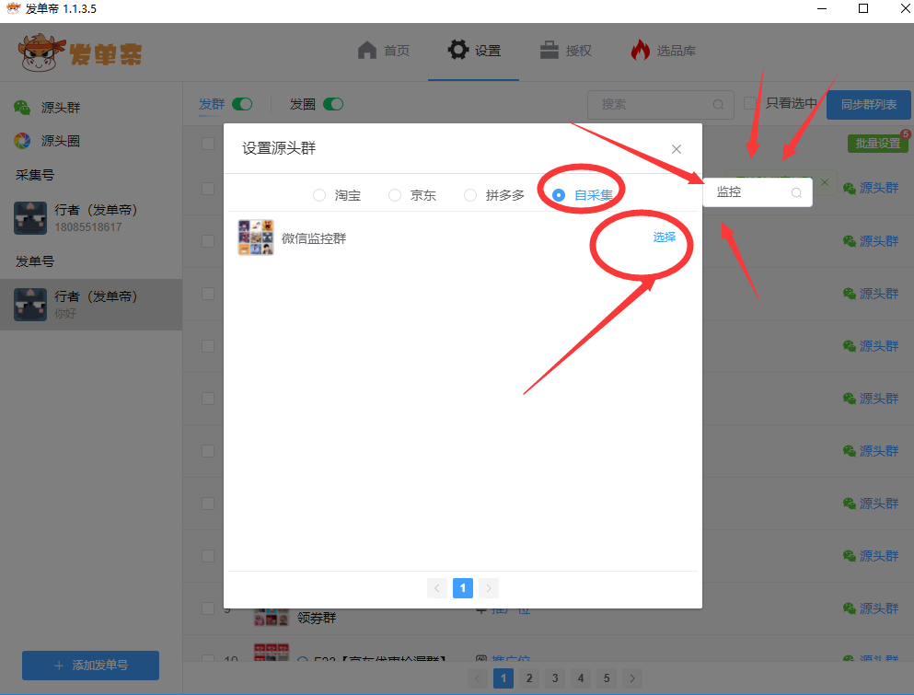Click the home icon in navigation
914x695 pixels.
point(367,50)
